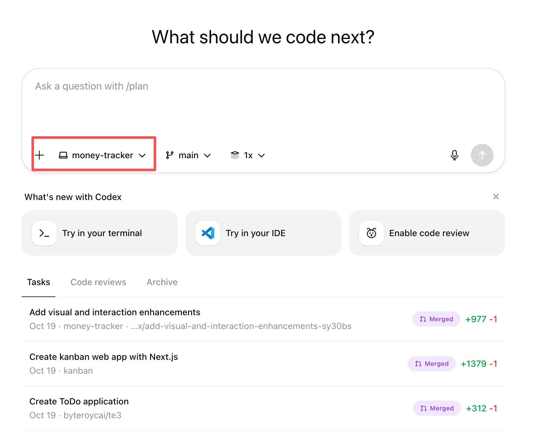
Task: Click the Merged badge on kanban task
Action: tap(431, 364)
